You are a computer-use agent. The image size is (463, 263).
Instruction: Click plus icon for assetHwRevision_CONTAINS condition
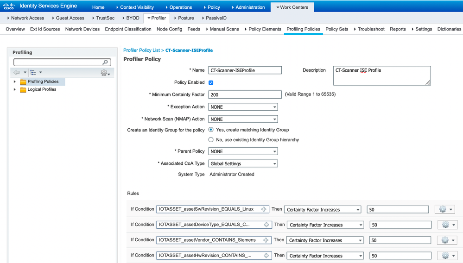(266, 255)
